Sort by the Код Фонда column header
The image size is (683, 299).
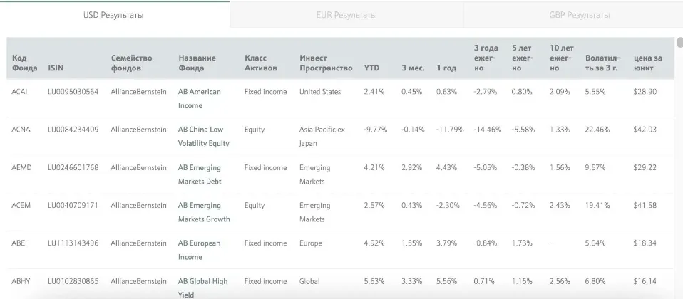(x=25, y=63)
